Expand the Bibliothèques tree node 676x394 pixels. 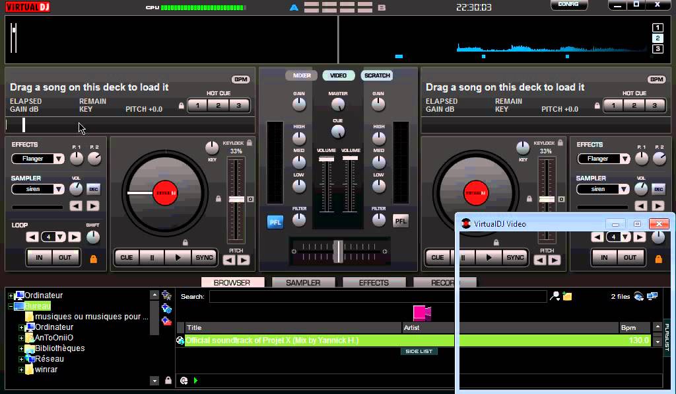[x=21, y=348]
